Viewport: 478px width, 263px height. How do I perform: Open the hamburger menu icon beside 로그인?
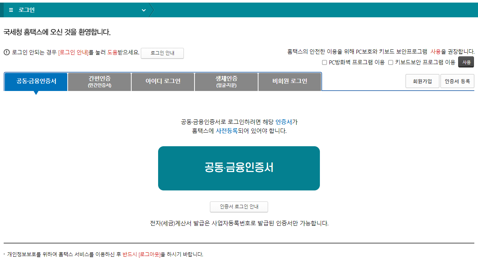coord(11,10)
